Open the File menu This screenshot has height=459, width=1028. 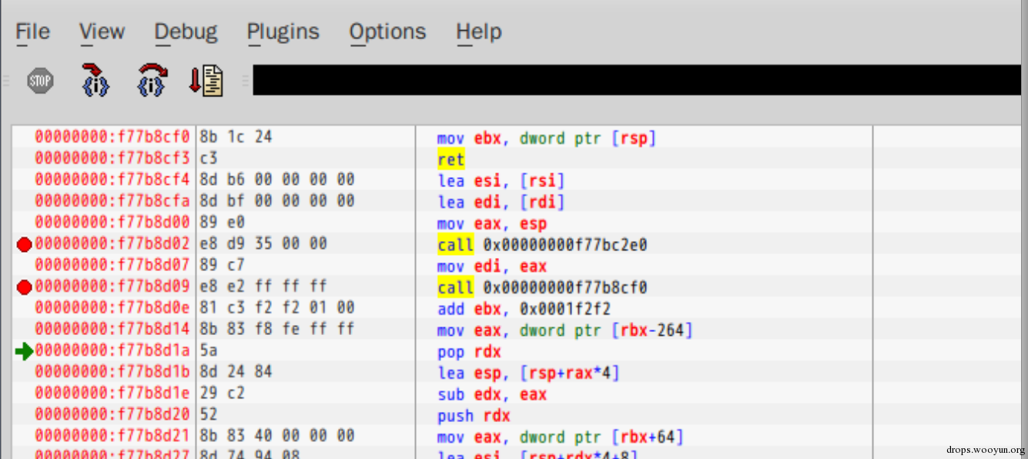click(32, 32)
